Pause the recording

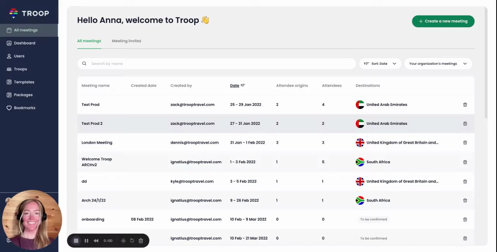click(86, 241)
